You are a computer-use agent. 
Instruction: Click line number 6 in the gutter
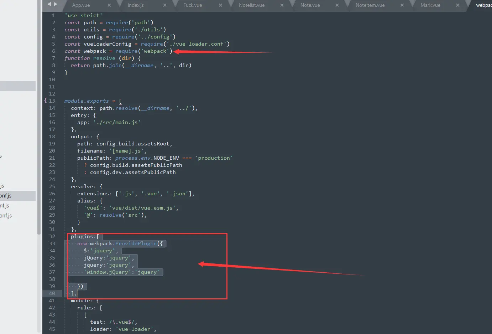53,51
